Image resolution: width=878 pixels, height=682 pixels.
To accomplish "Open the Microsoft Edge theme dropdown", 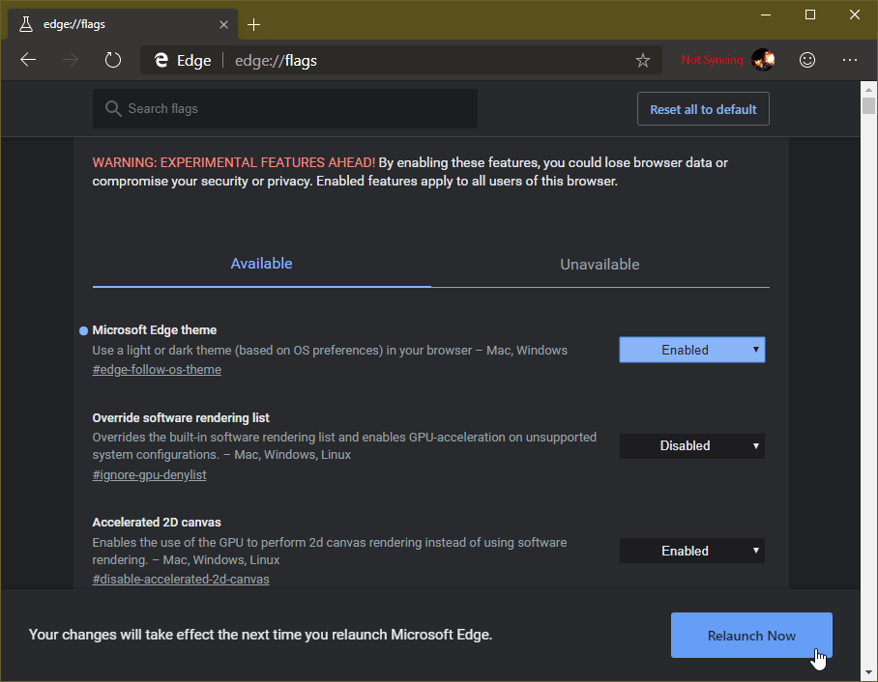I will tap(691, 349).
